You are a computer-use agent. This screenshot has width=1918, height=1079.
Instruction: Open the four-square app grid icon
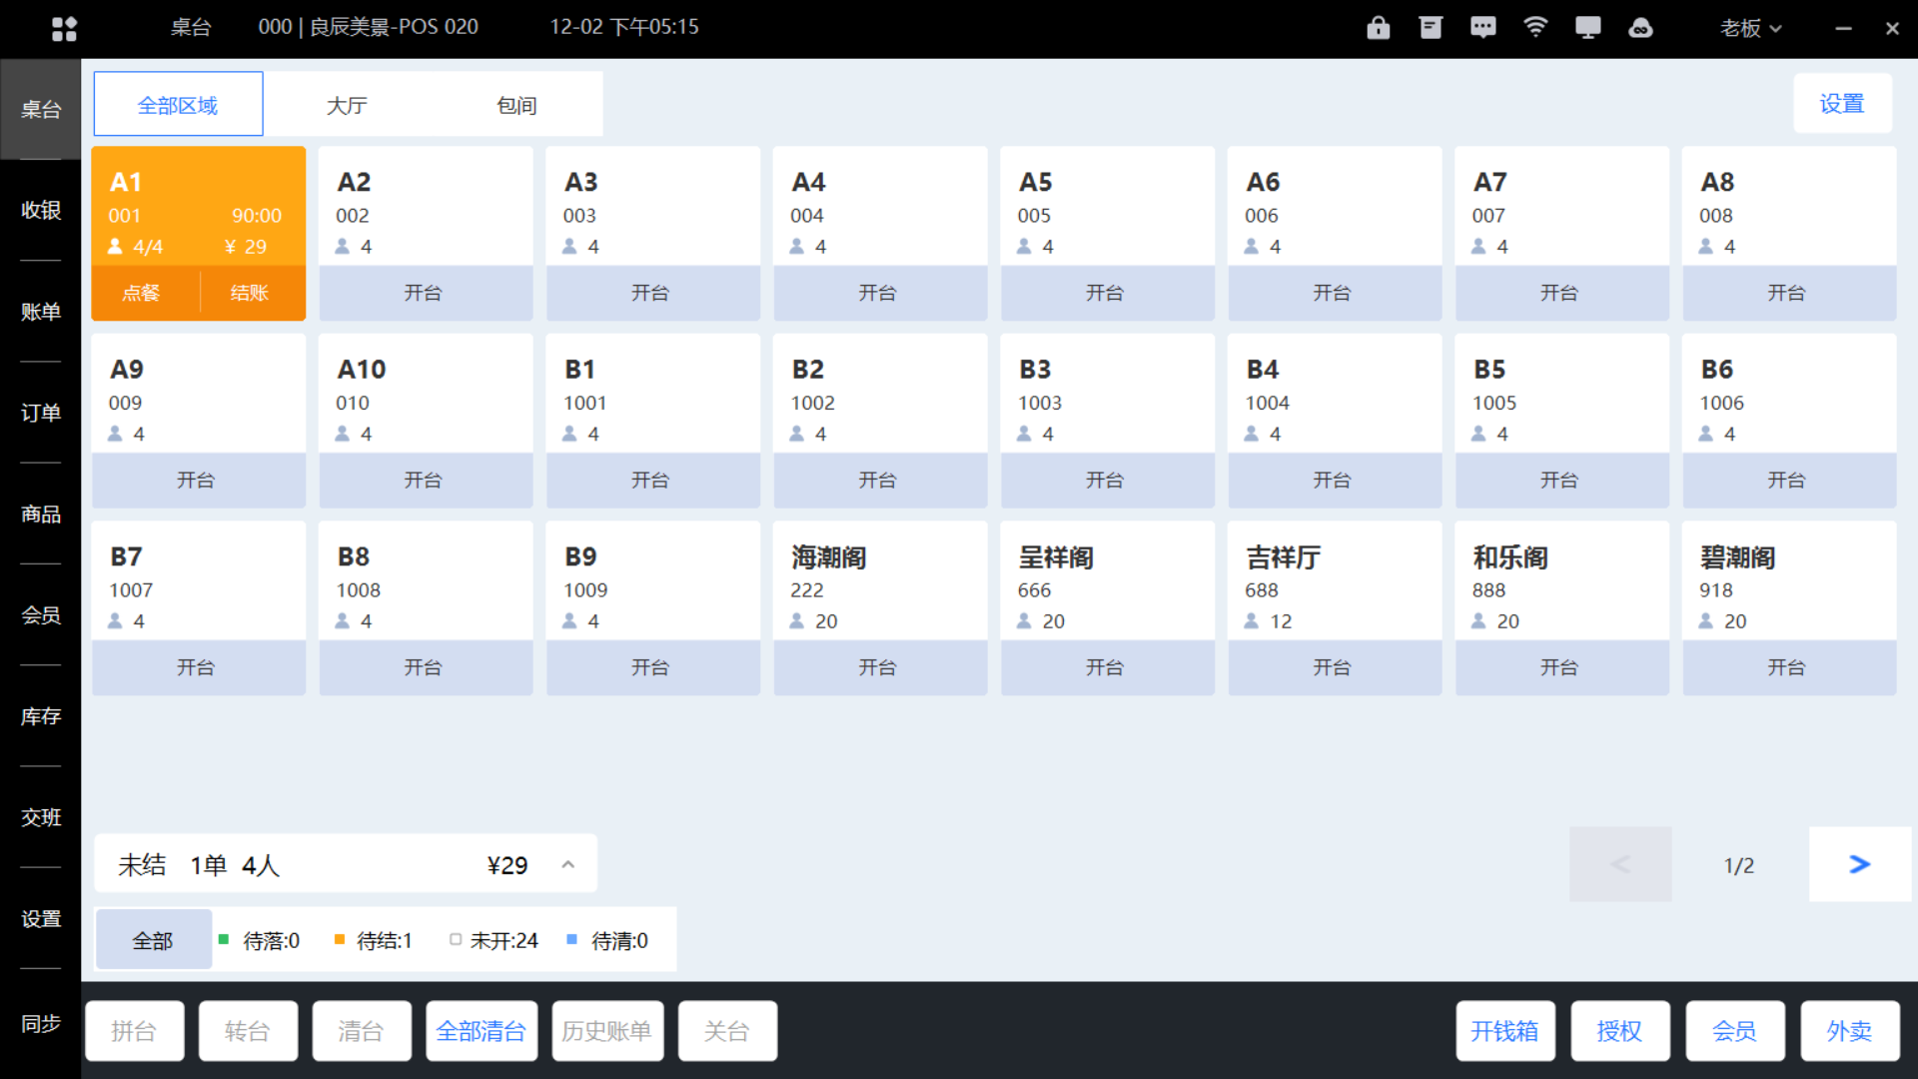(64, 28)
